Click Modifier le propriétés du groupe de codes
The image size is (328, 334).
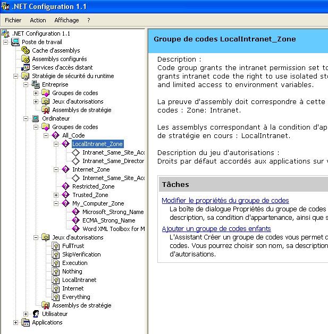[x=225, y=201]
